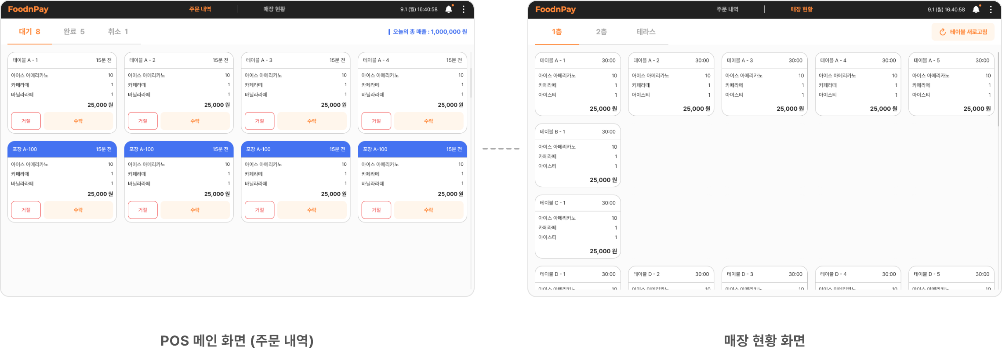Open notifications bell on the order history screen
Viewport: 1002px width, 350px height.
(448, 9)
